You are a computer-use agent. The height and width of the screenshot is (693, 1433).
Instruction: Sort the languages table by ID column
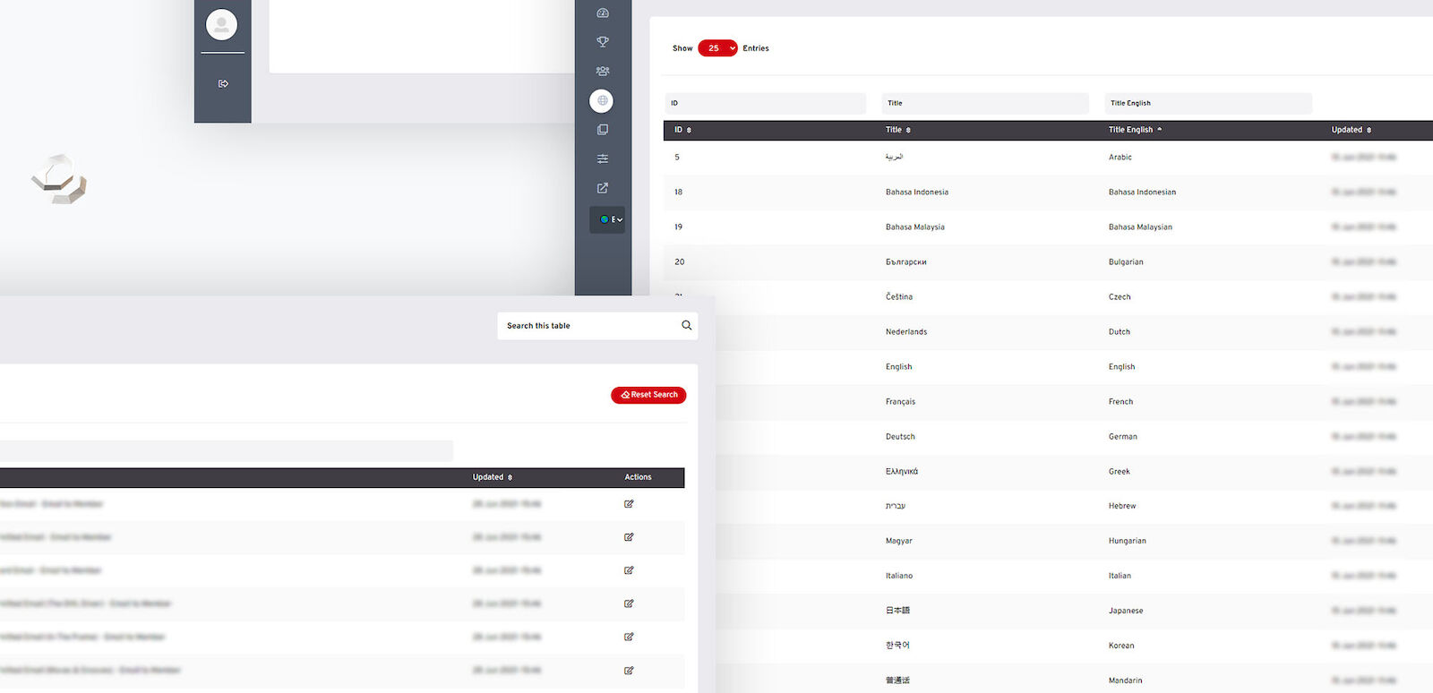(x=682, y=130)
